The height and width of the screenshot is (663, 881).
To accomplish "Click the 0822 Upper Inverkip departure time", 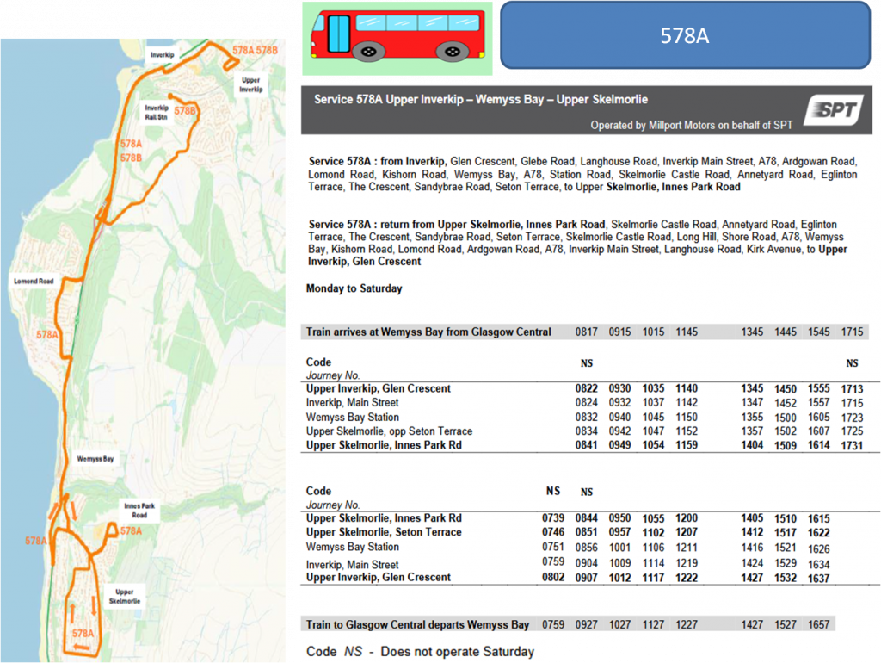I will click(x=586, y=388).
